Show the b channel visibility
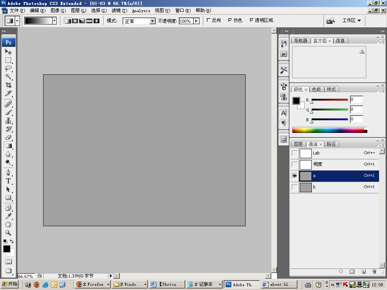Screen dimensions: 387x290 [x=294, y=187]
